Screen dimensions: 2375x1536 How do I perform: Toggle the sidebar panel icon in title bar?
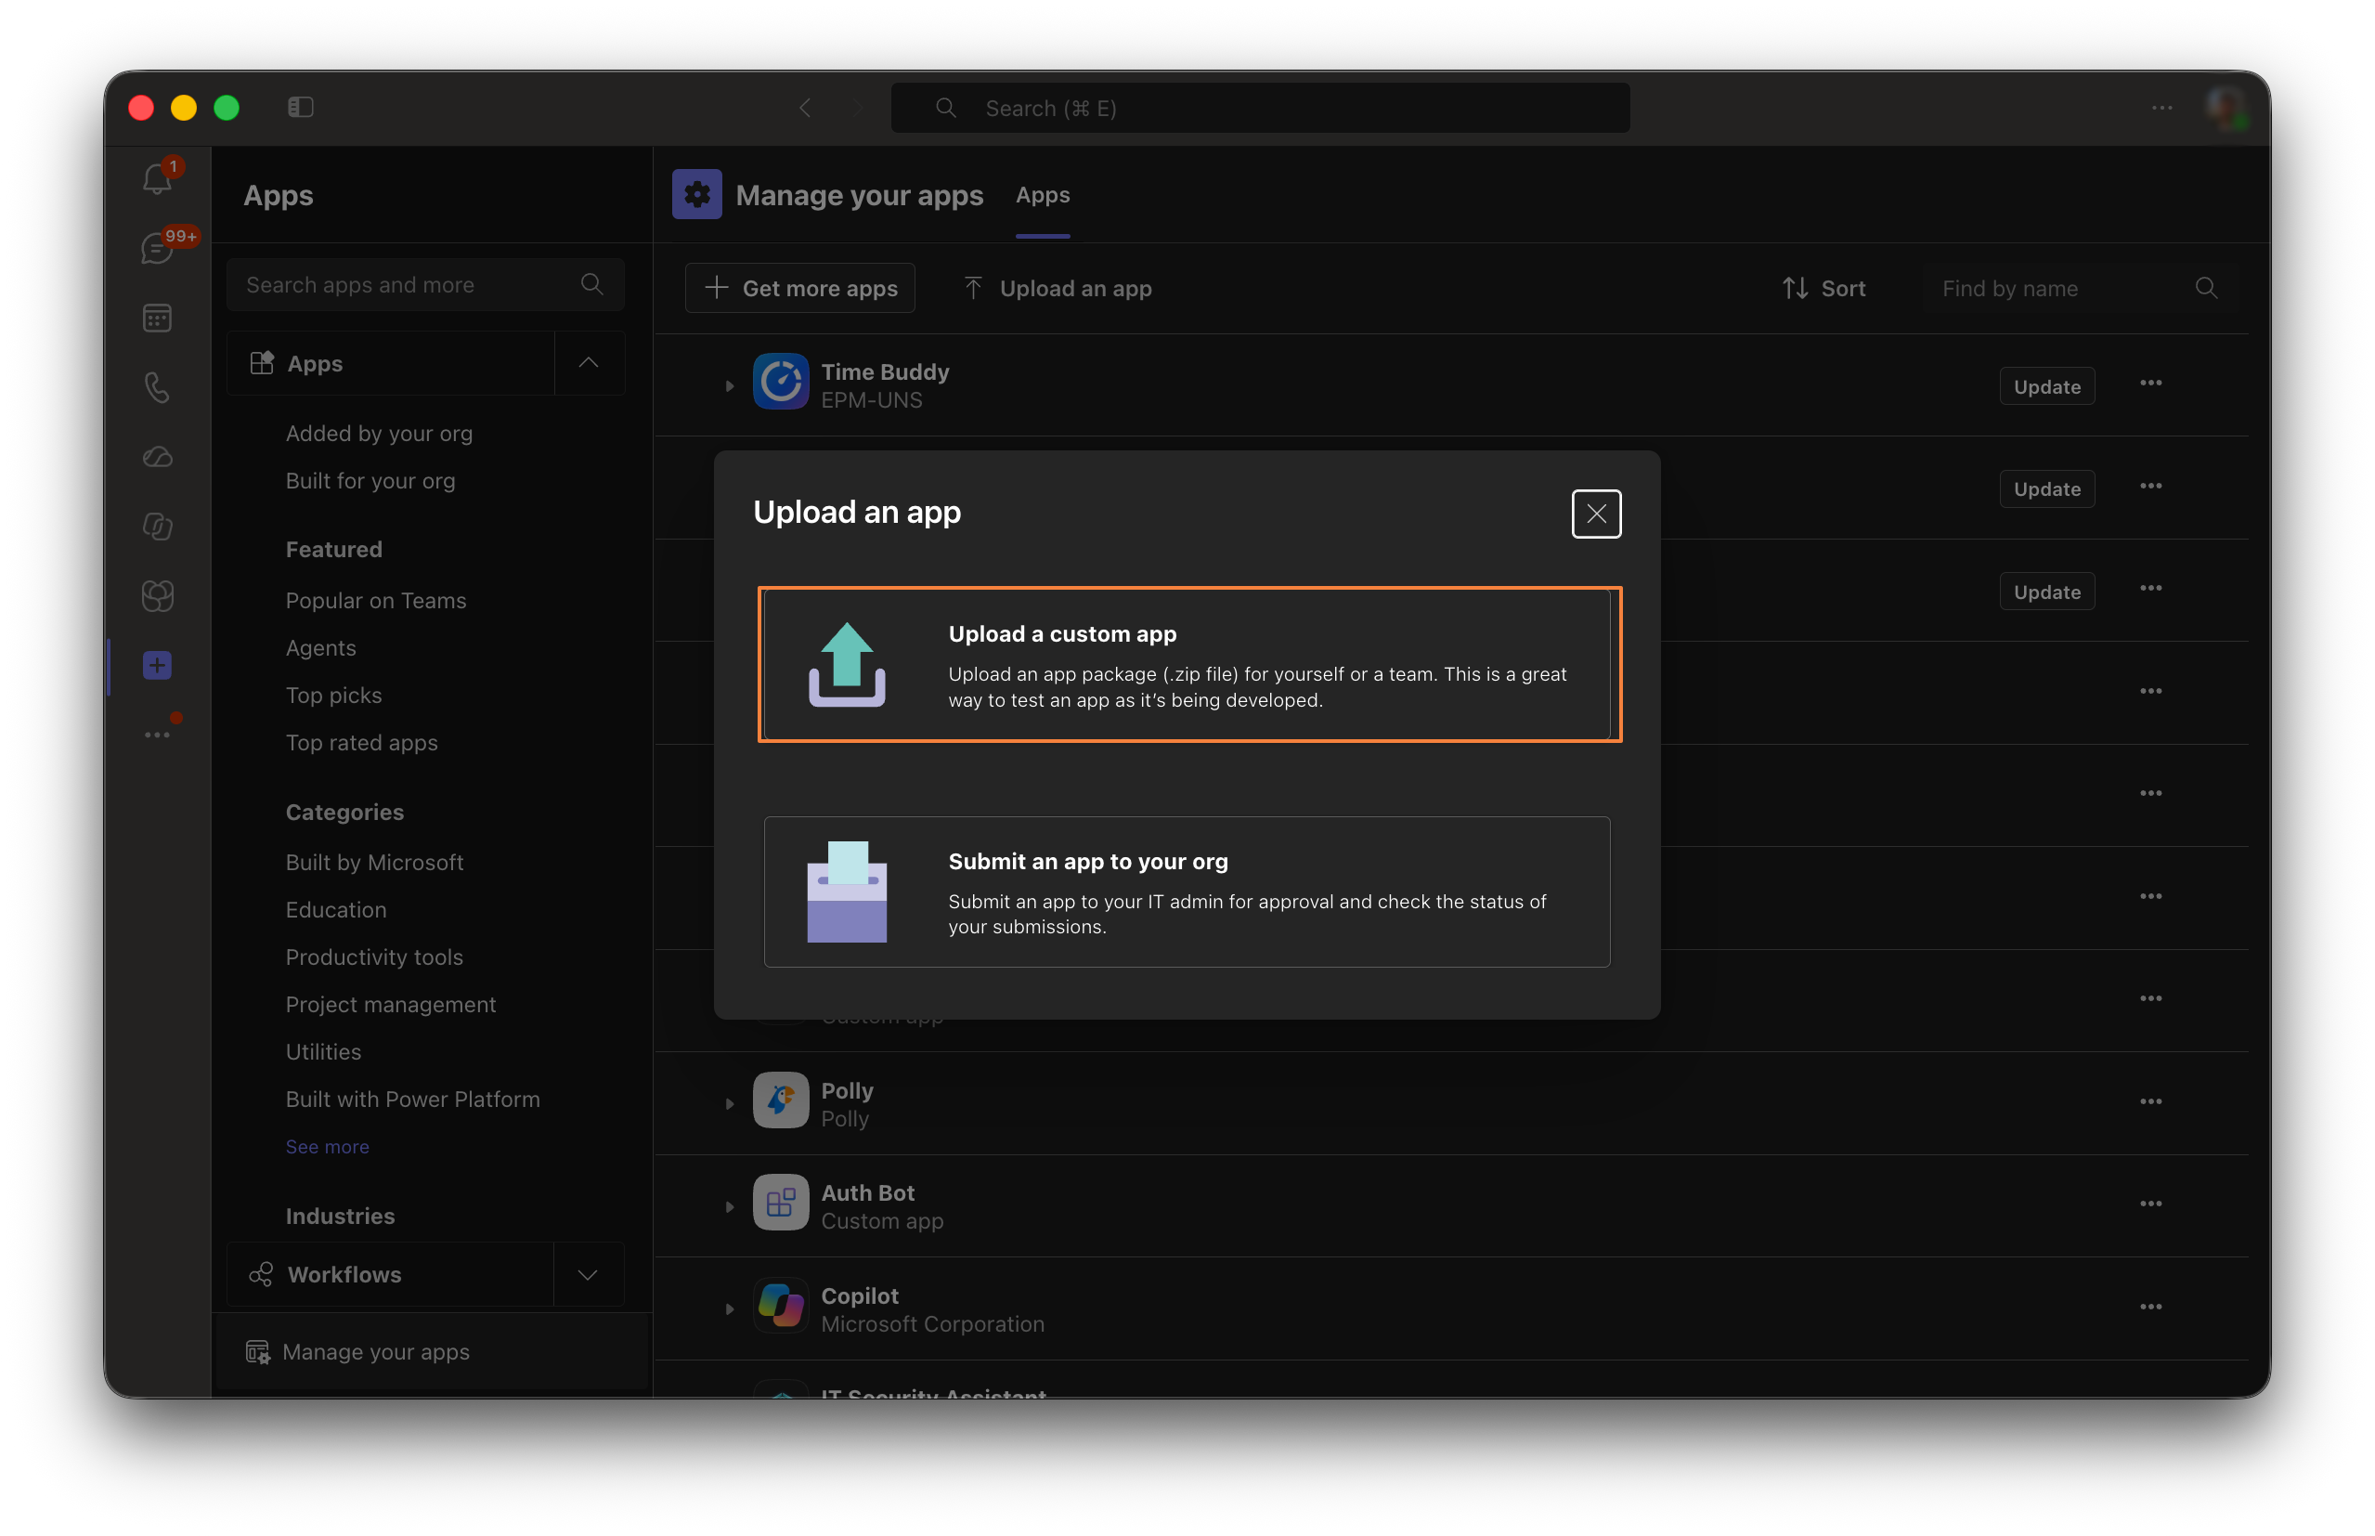[x=301, y=107]
